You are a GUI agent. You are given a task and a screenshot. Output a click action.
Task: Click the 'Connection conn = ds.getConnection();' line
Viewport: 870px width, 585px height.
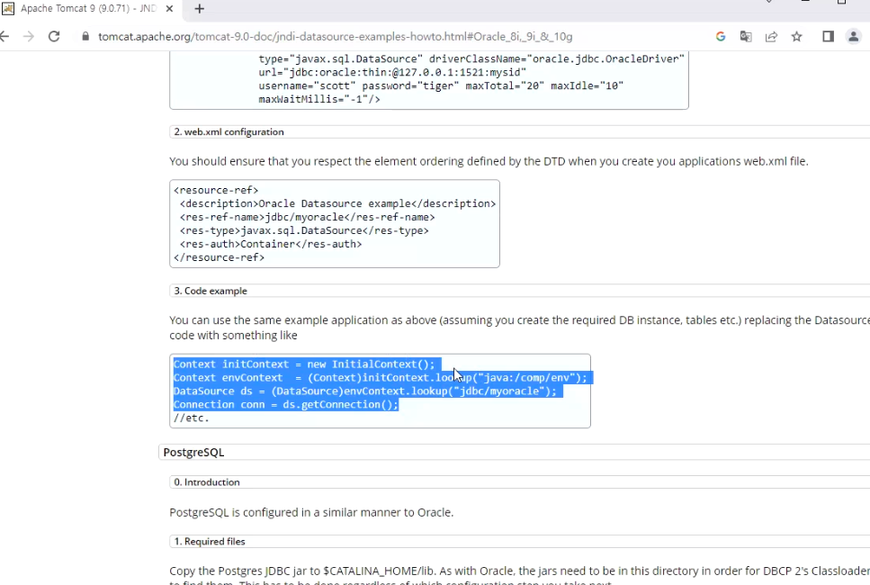tap(286, 405)
